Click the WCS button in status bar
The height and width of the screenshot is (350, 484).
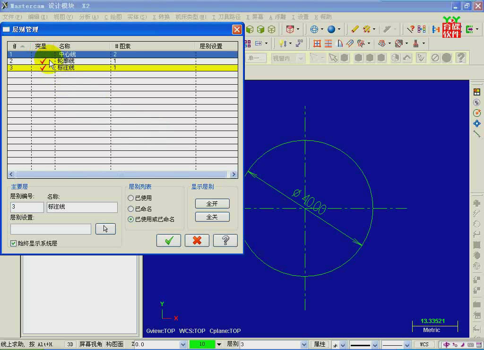[x=424, y=344]
